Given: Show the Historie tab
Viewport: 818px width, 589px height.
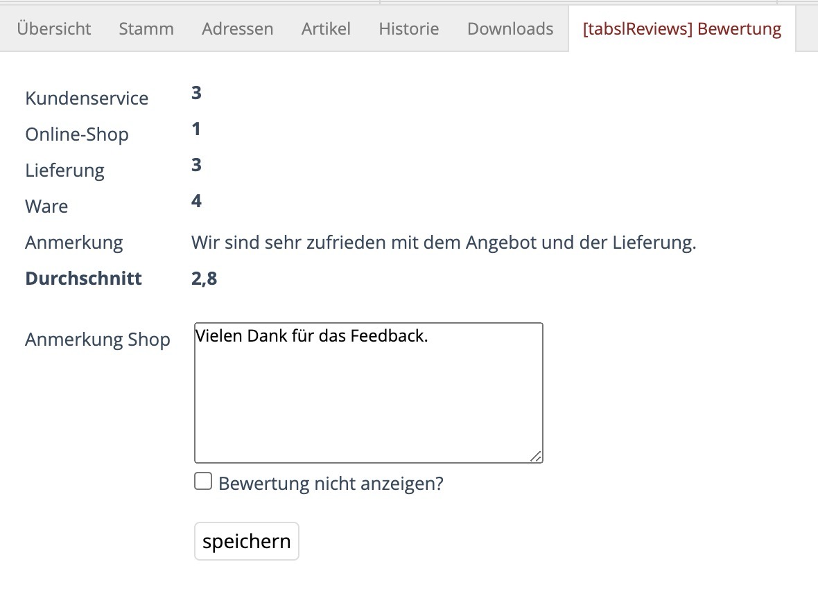Looking at the screenshot, I should [409, 28].
